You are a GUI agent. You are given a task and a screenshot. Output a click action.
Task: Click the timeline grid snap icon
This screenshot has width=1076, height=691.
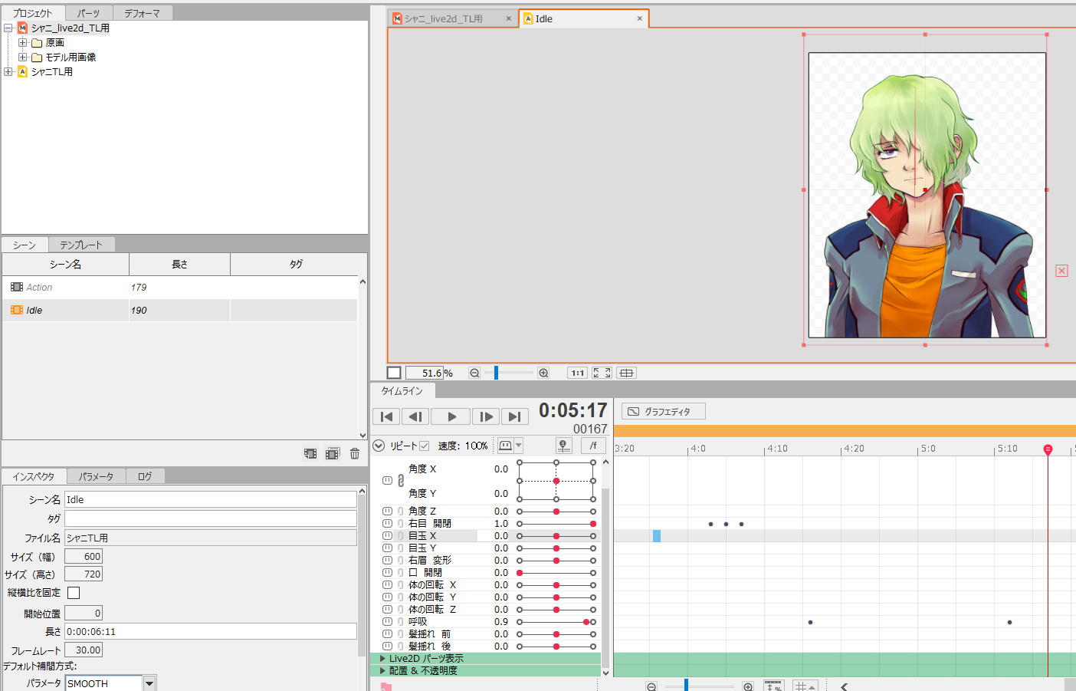(805, 686)
